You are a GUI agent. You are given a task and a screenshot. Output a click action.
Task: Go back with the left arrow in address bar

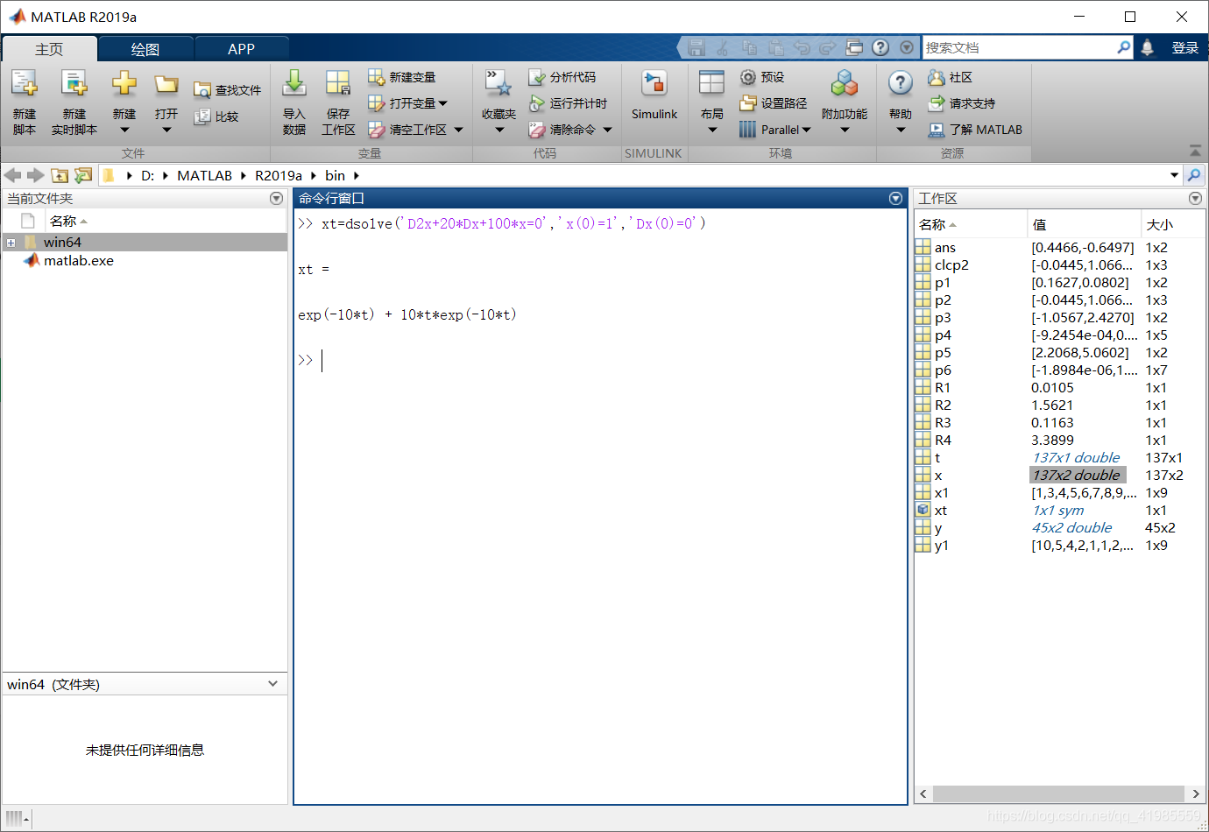pyautogui.click(x=13, y=175)
